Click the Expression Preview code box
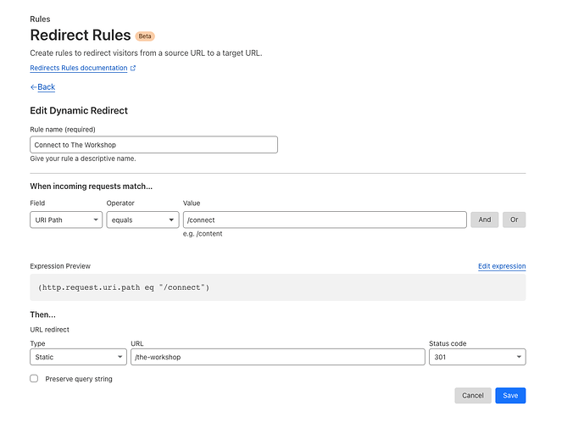 click(277, 287)
